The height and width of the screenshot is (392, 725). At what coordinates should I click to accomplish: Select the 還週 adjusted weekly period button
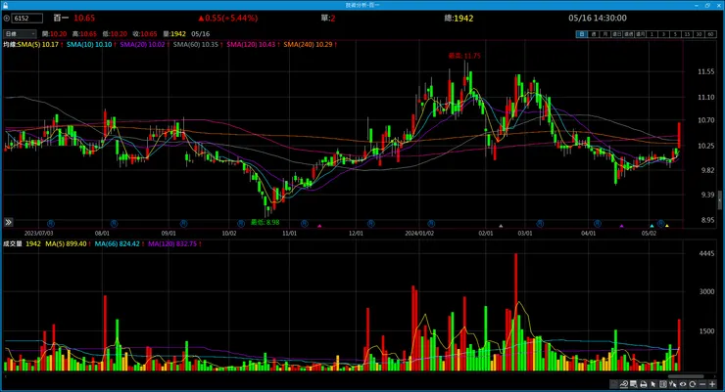point(629,34)
